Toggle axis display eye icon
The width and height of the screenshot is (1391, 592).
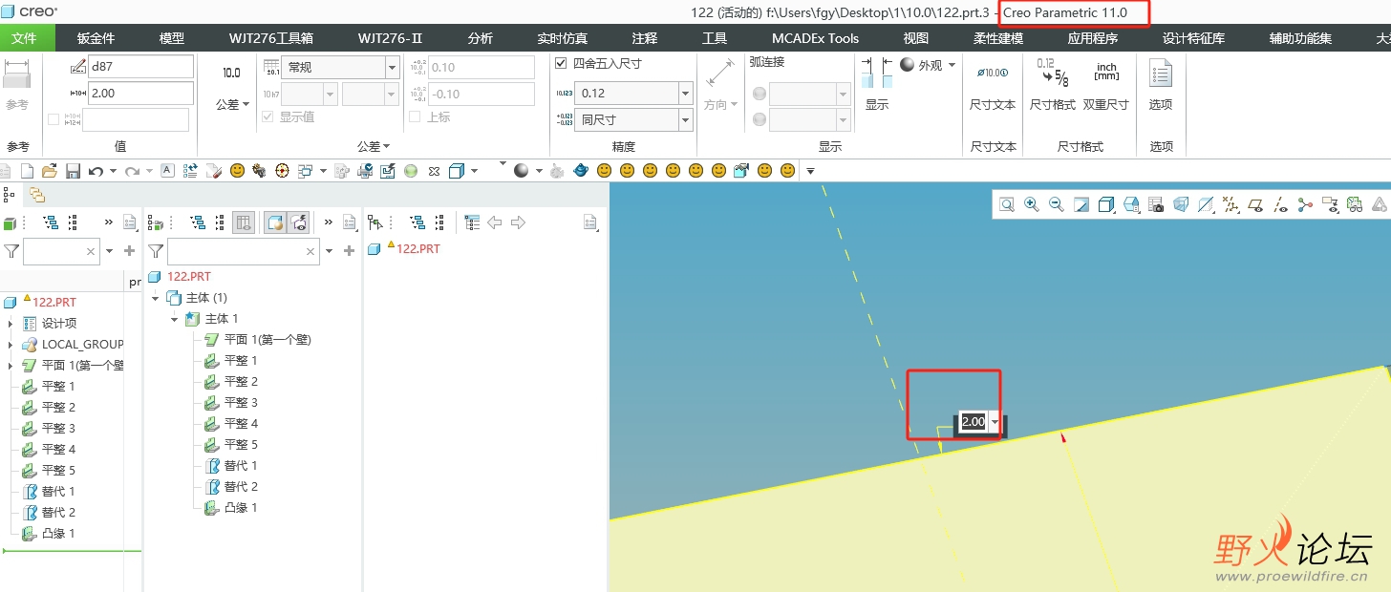(1280, 204)
